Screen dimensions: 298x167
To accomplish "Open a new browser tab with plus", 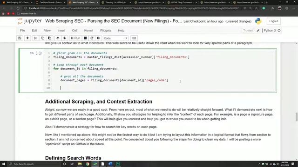I will point(267,2).
